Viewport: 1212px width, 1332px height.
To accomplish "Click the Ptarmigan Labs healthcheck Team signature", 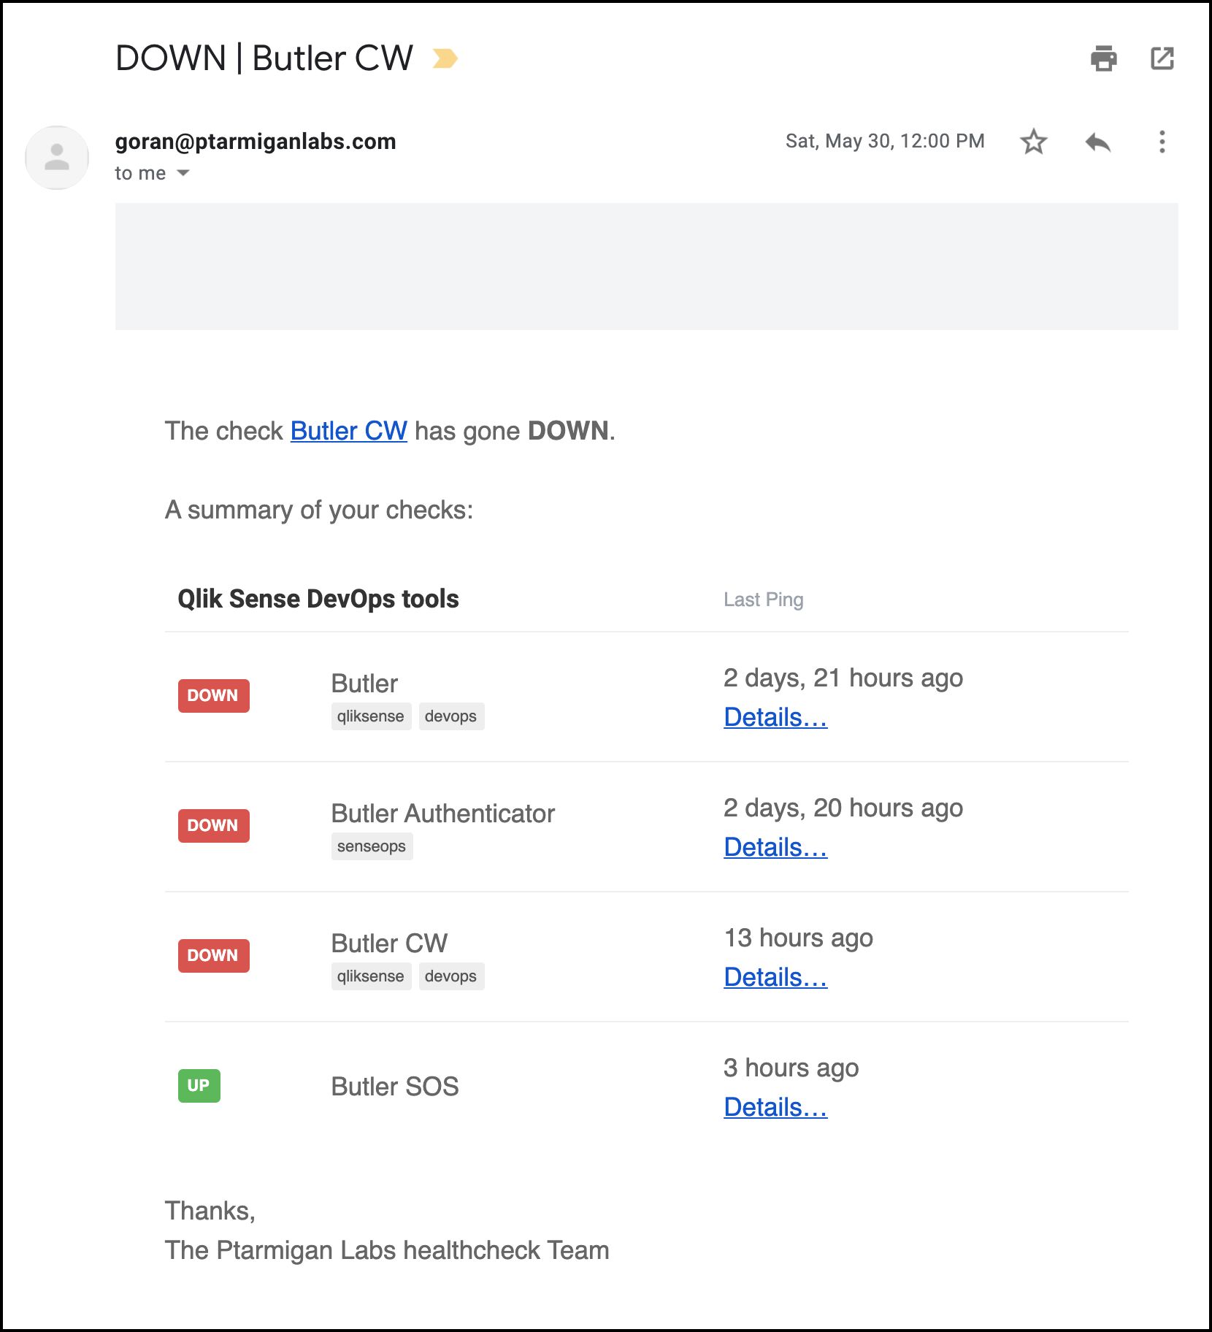I will (387, 1250).
